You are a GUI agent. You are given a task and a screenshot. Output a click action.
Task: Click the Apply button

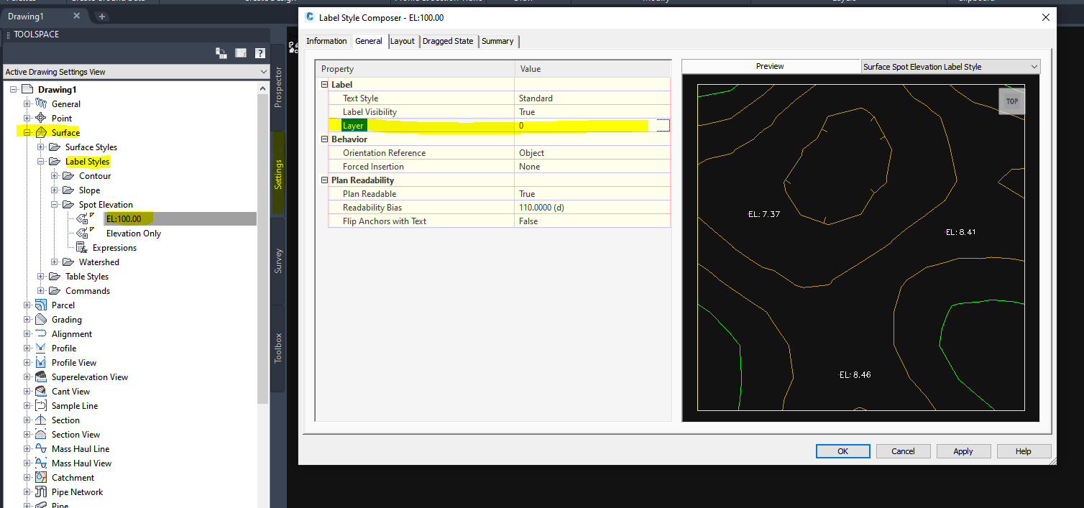[x=963, y=451]
